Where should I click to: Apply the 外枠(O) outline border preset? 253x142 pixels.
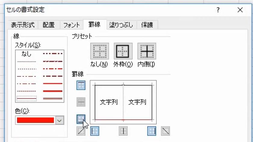[x=123, y=51]
